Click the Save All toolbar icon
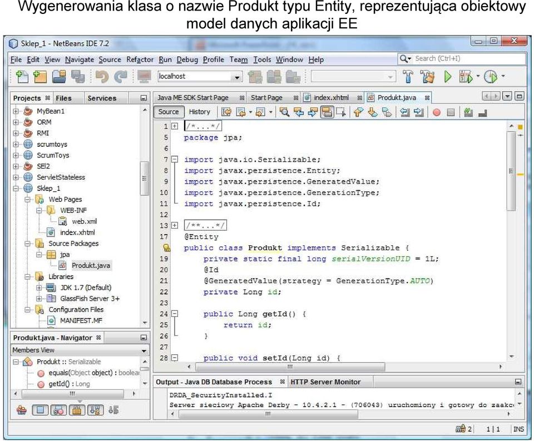The width and height of the screenshot is (534, 441). [x=78, y=77]
